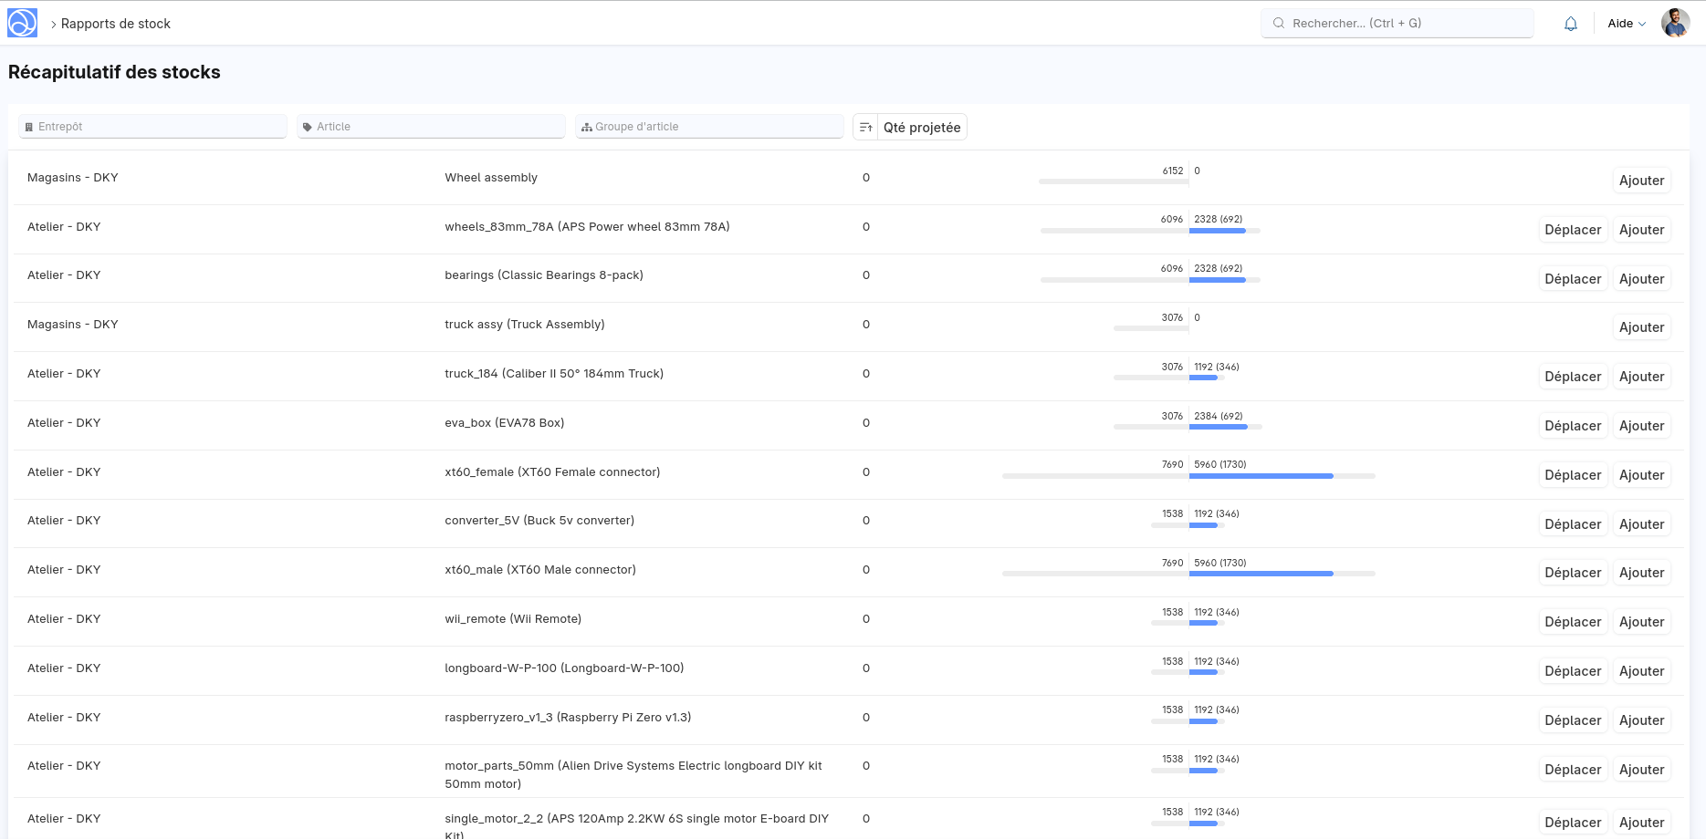
Task: Open the Qté projetée sort selector
Action: click(922, 128)
